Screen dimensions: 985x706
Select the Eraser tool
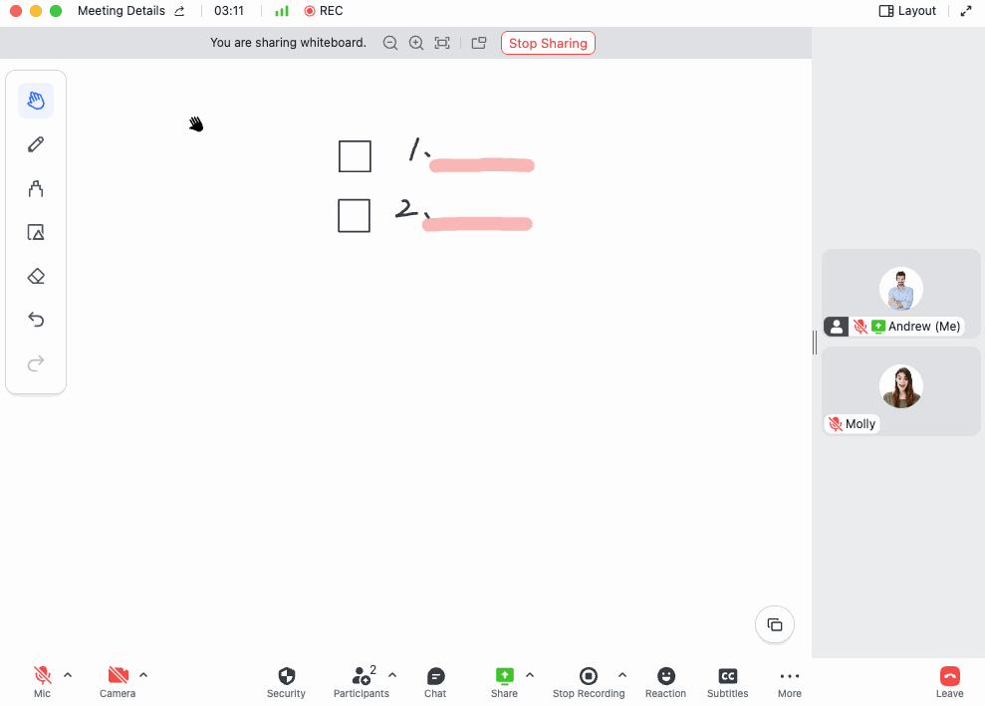click(x=36, y=276)
